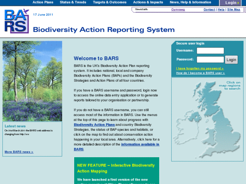Image resolution: width=246 pixels, height=184 pixels.
Task: Open the Contact page link
Action: pyautogui.click(x=209, y=9)
